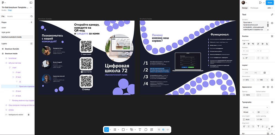Select auto height resizing option
Image resolution: width=275 pixels, height=135 pixels.
(255, 73)
